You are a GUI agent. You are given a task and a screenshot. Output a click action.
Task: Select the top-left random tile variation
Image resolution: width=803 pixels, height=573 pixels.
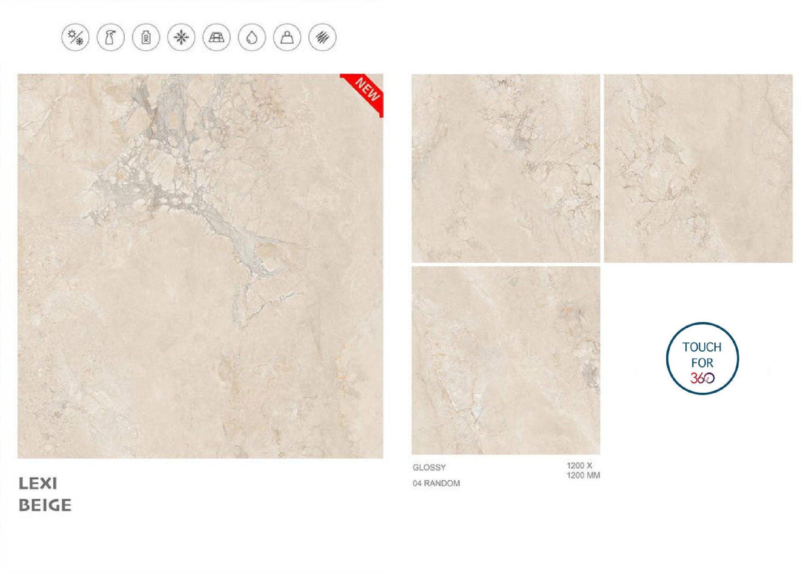(x=506, y=168)
